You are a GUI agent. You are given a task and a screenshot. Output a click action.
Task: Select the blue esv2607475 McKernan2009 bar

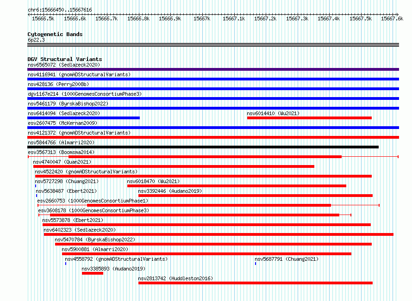pyautogui.click(x=213, y=128)
